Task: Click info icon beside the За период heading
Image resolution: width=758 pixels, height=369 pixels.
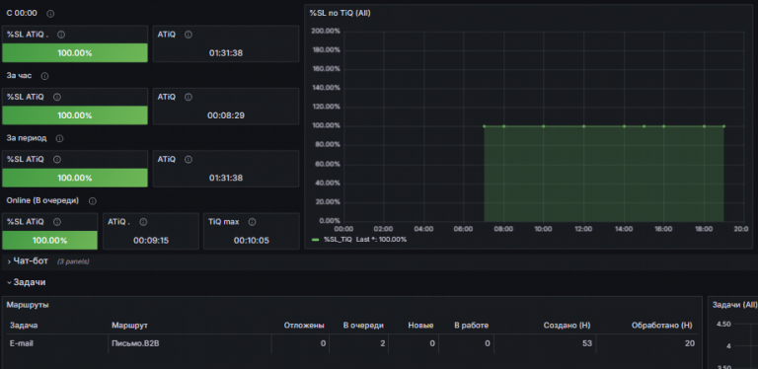Action: click(x=59, y=138)
